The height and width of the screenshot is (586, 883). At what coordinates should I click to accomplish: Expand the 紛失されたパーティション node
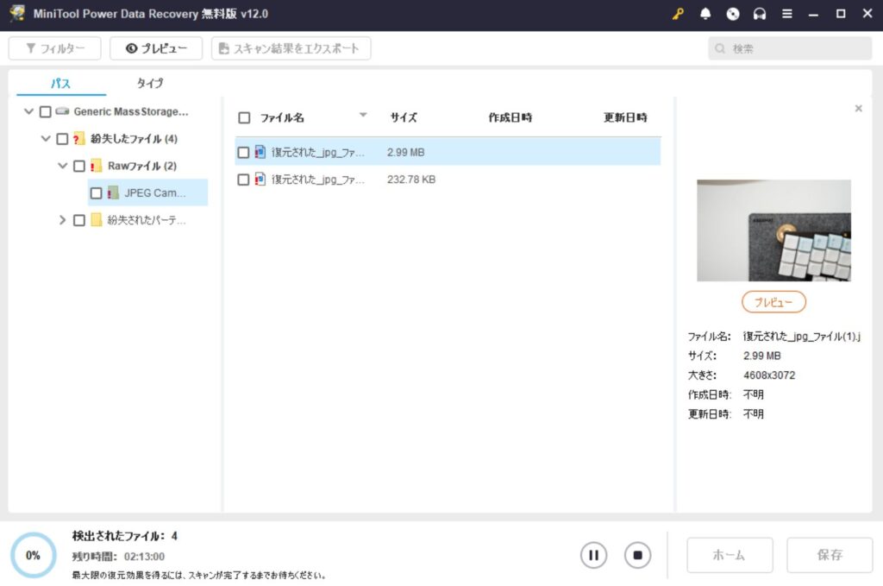click(62, 220)
